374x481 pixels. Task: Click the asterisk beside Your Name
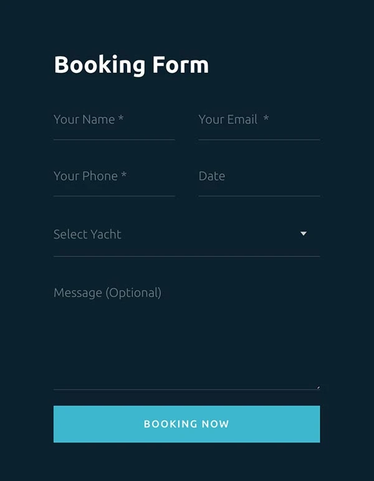pyautogui.click(x=121, y=119)
